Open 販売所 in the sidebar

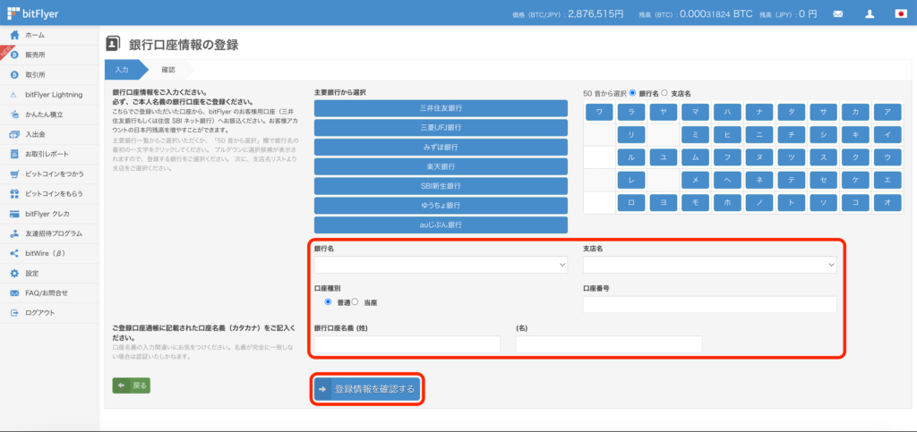(50, 55)
